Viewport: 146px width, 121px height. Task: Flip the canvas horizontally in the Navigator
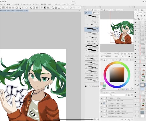tap(129, 56)
